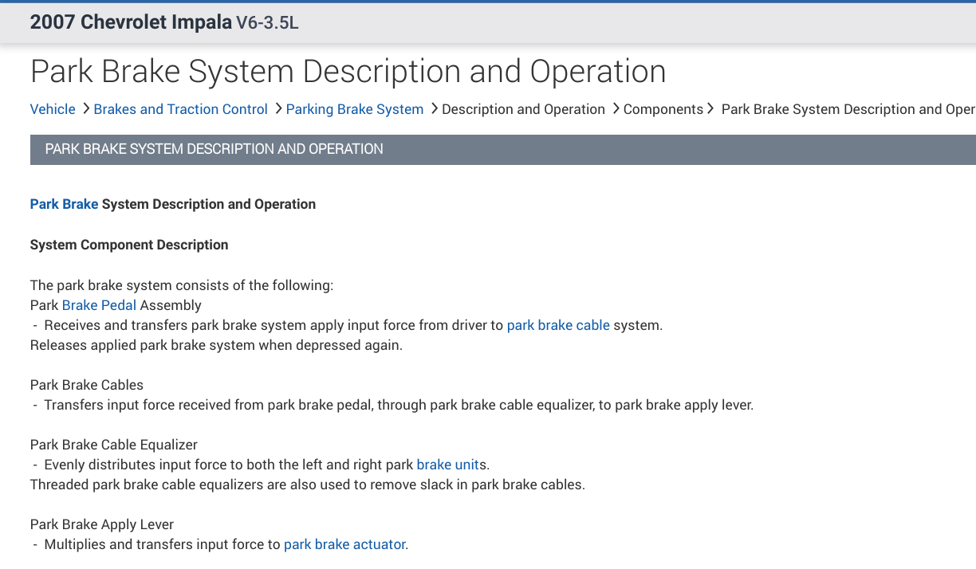The width and height of the screenshot is (976, 569).
Task: Click the last breadcrumb Park Brake System entry
Action: [847, 109]
